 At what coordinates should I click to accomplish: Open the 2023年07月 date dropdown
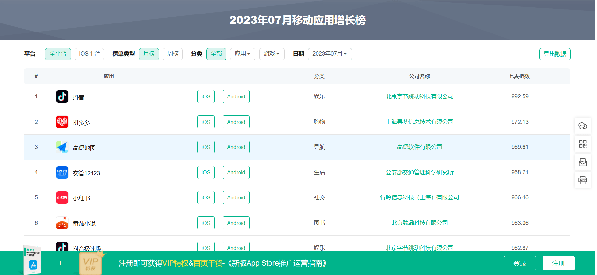(x=330, y=54)
